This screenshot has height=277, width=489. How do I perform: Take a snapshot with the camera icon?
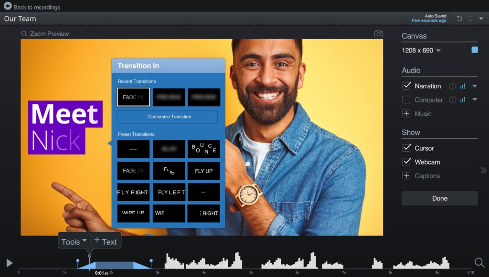pyautogui.click(x=379, y=33)
